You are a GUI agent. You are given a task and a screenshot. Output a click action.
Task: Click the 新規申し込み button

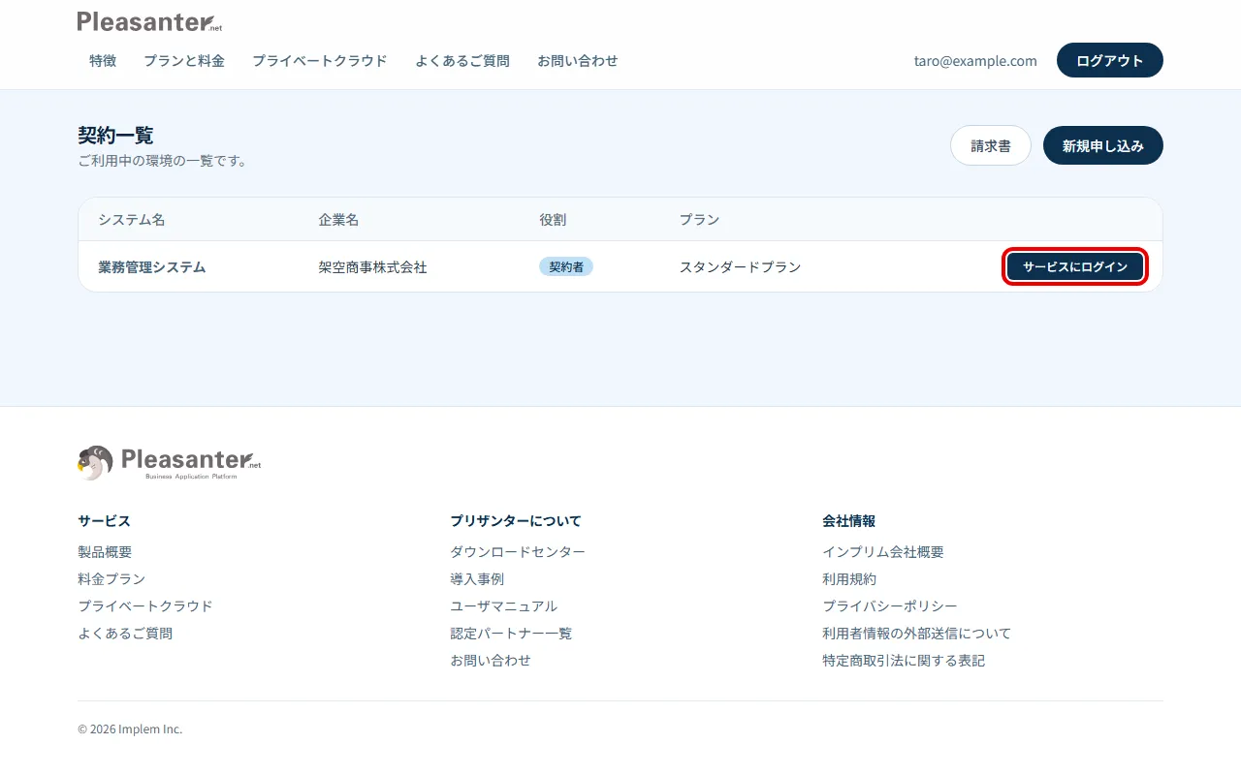coord(1103,145)
